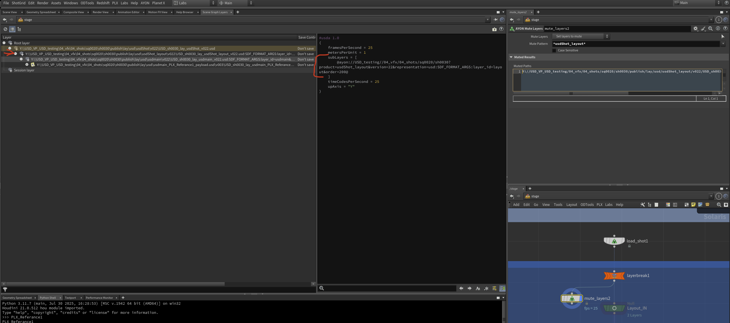Click the sticky note icon in network toolbar
The width and height of the screenshot is (730, 323).
click(x=693, y=205)
